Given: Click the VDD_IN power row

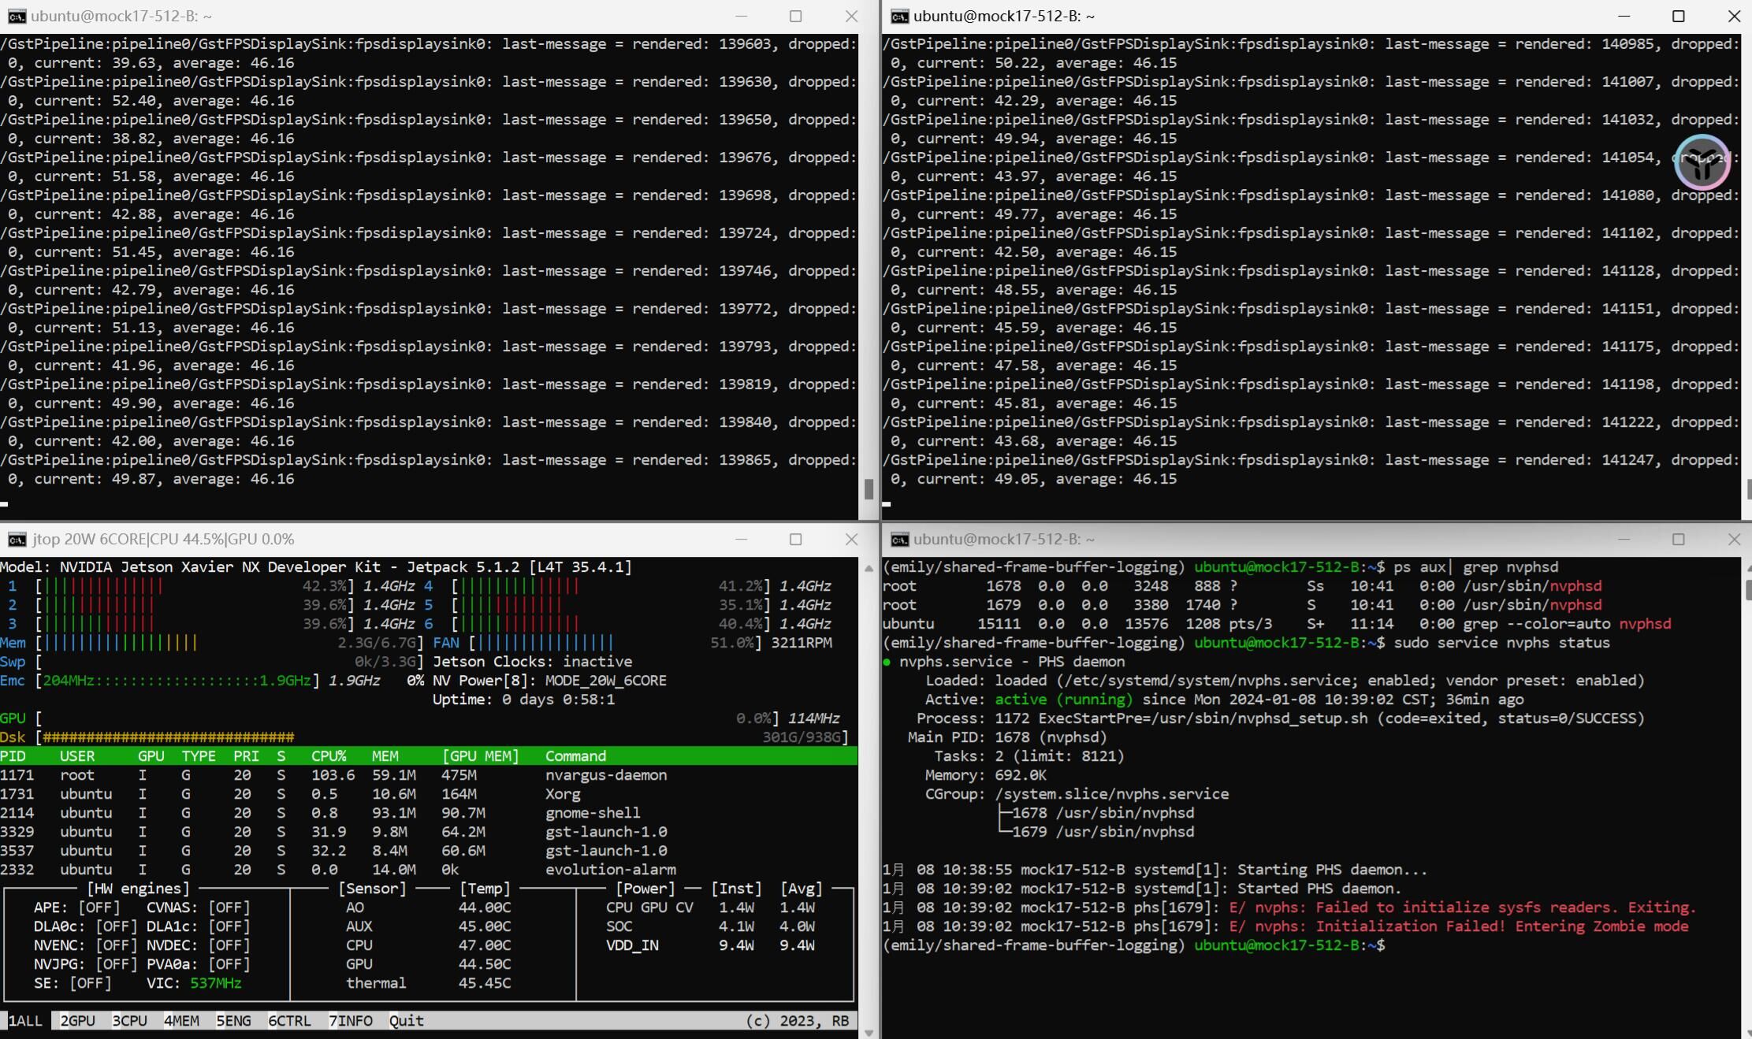Looking at the screenshot, I should tap(710, 945).
